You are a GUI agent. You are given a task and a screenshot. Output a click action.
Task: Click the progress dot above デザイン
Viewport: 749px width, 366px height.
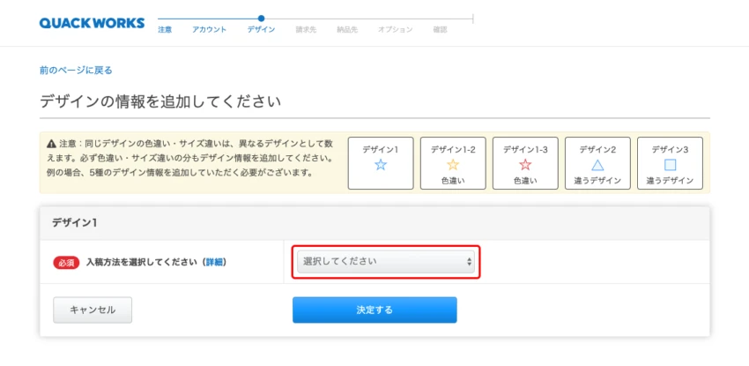point(261,19)
